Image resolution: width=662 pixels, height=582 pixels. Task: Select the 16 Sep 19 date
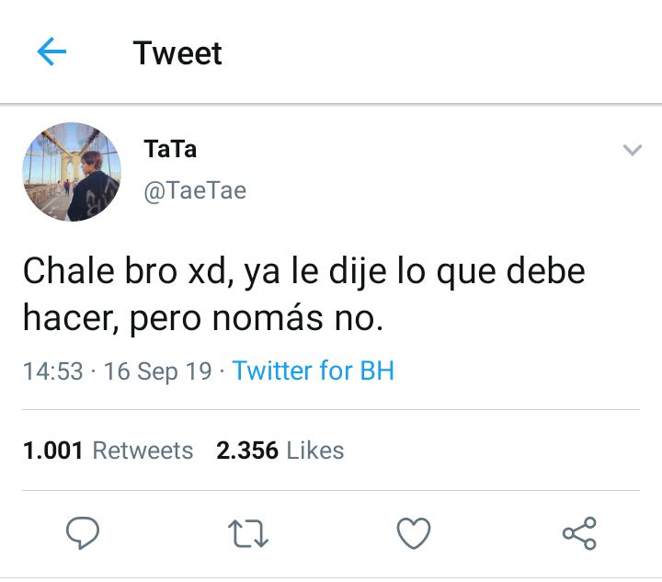click(x=157, y=371)
